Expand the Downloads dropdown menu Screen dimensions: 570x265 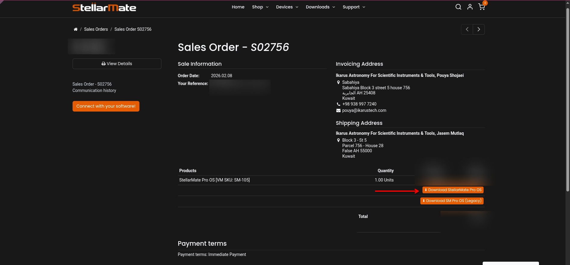click(x=320, y=7)
